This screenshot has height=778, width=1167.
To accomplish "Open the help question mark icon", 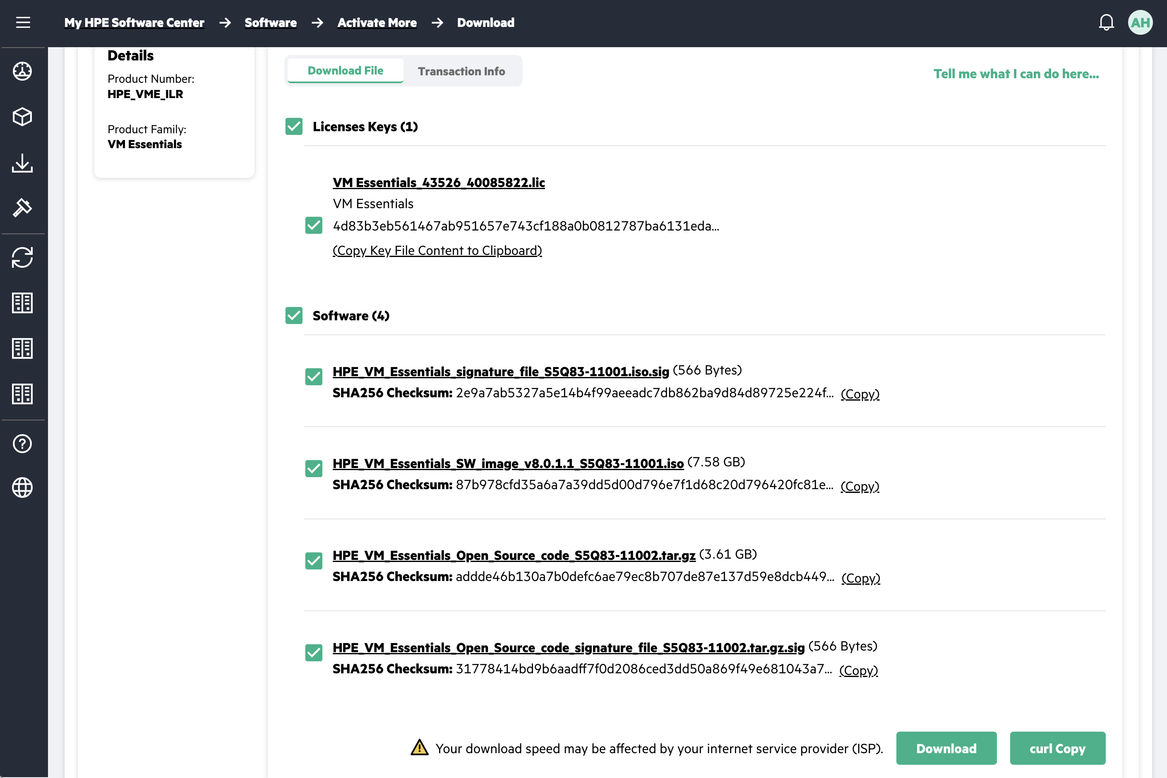I will point(22,444).
